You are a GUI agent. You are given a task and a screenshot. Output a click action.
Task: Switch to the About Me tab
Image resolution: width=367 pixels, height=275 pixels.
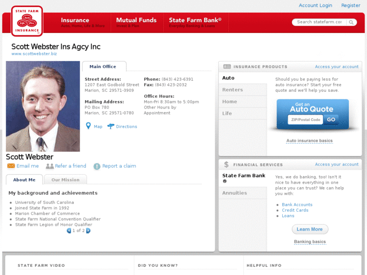tap(24, 180)
